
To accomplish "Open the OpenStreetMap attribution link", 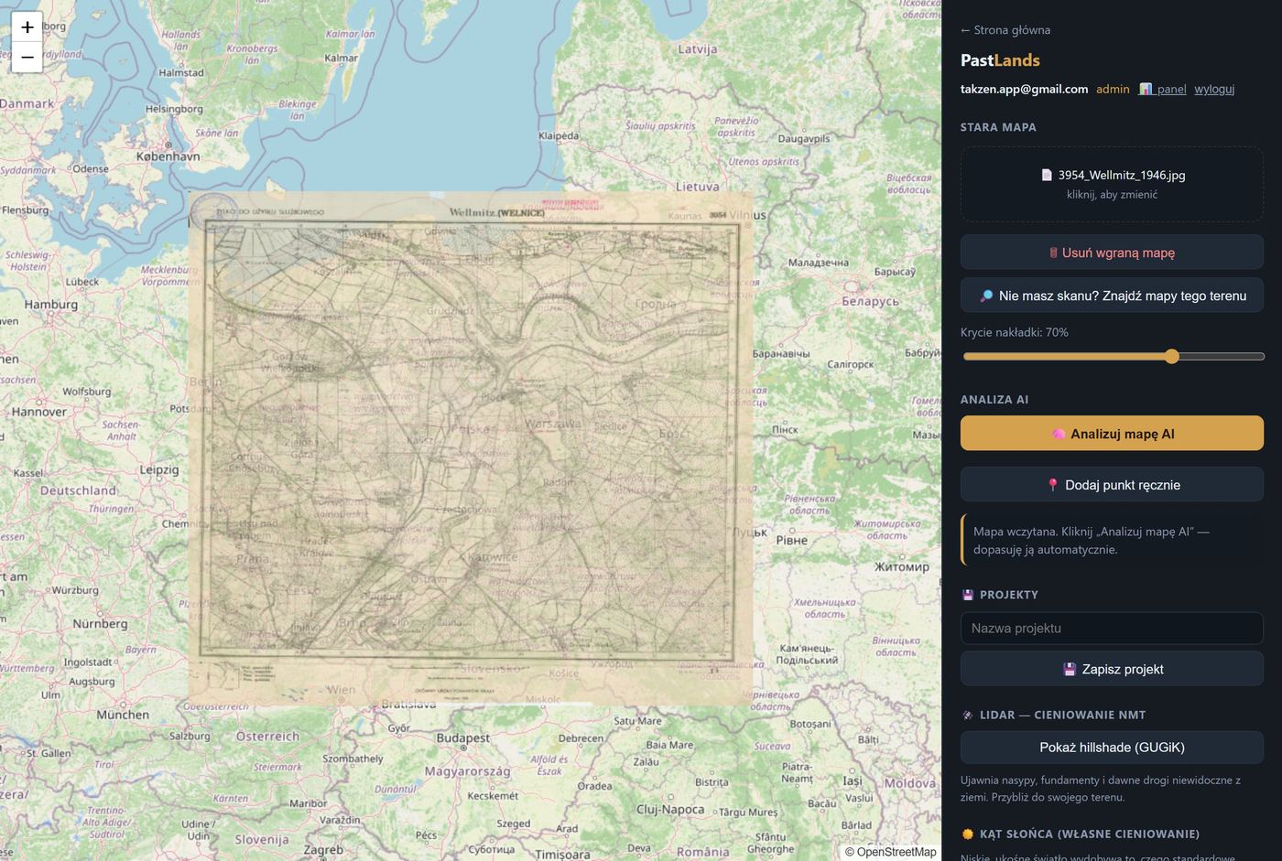I will click(x=896, y=852).
